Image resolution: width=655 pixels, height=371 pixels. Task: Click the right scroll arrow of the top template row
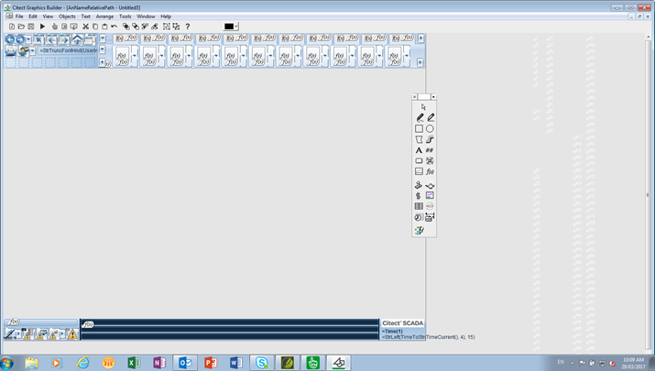(420, 39)
